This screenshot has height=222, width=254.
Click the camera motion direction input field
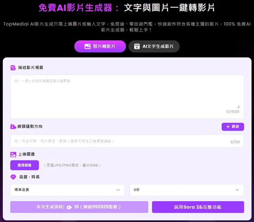click(127, 141)
